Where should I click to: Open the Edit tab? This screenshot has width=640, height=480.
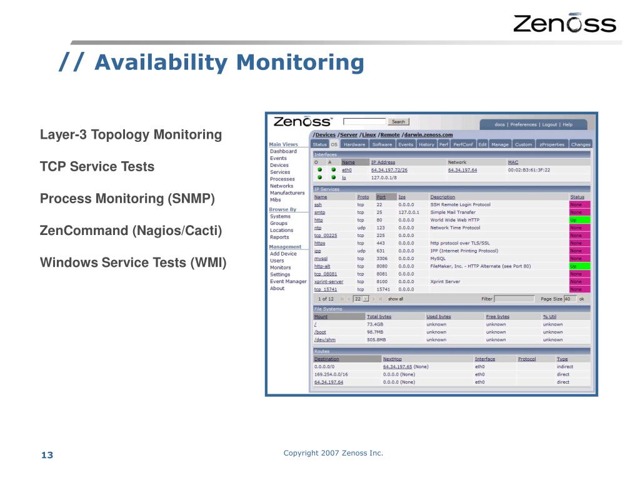coord(482,144)
